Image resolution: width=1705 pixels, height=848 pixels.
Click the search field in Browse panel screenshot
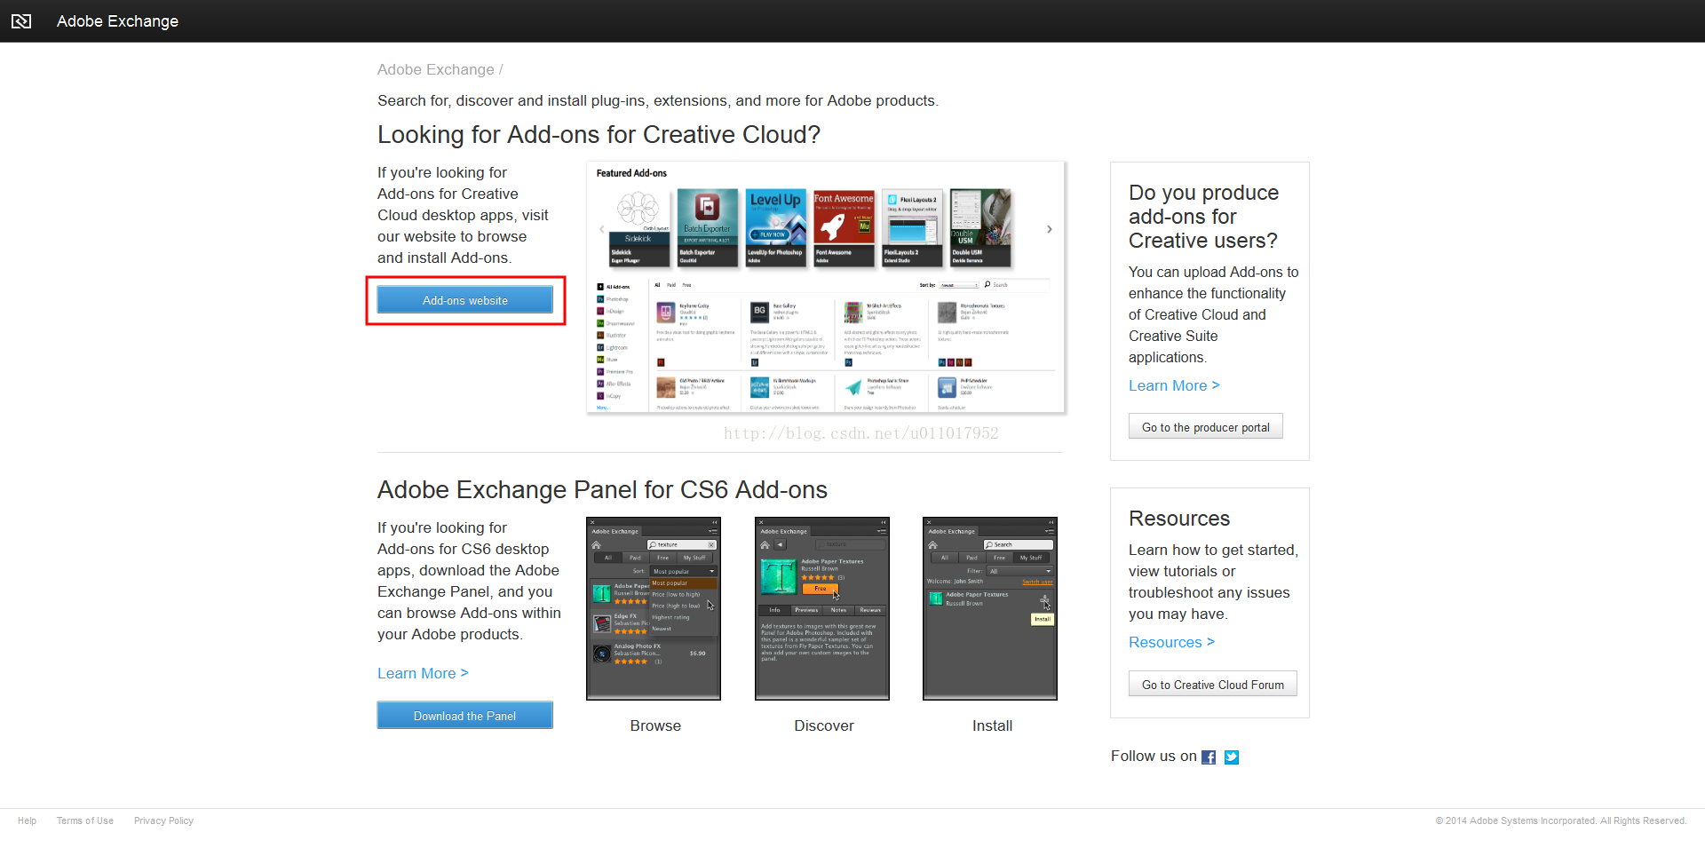point(681,544)
